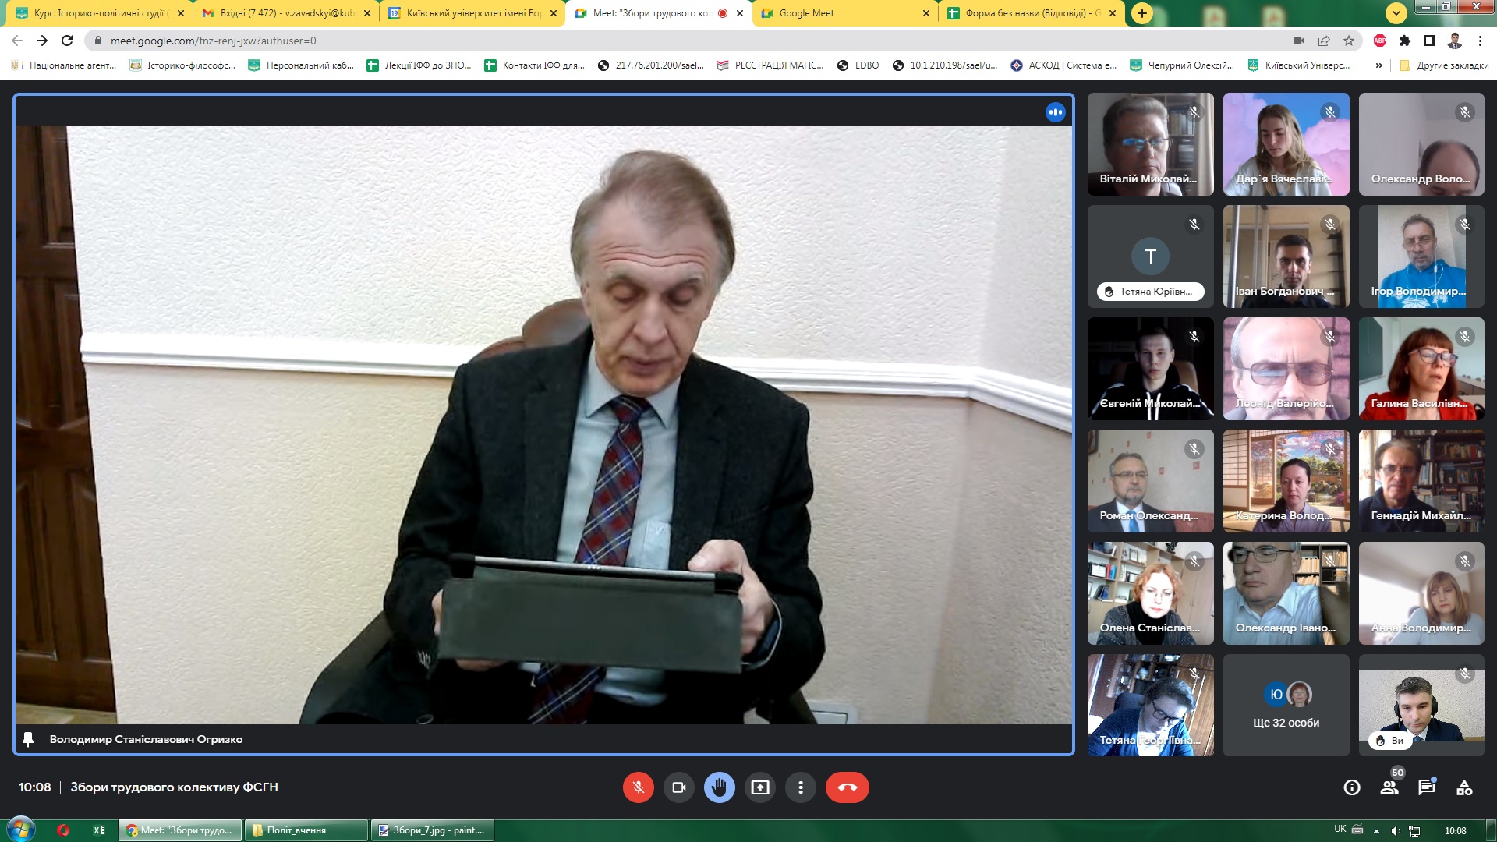Open meeting details info icon
The width and height of the screenshot is (1497, 842).
1352,787
